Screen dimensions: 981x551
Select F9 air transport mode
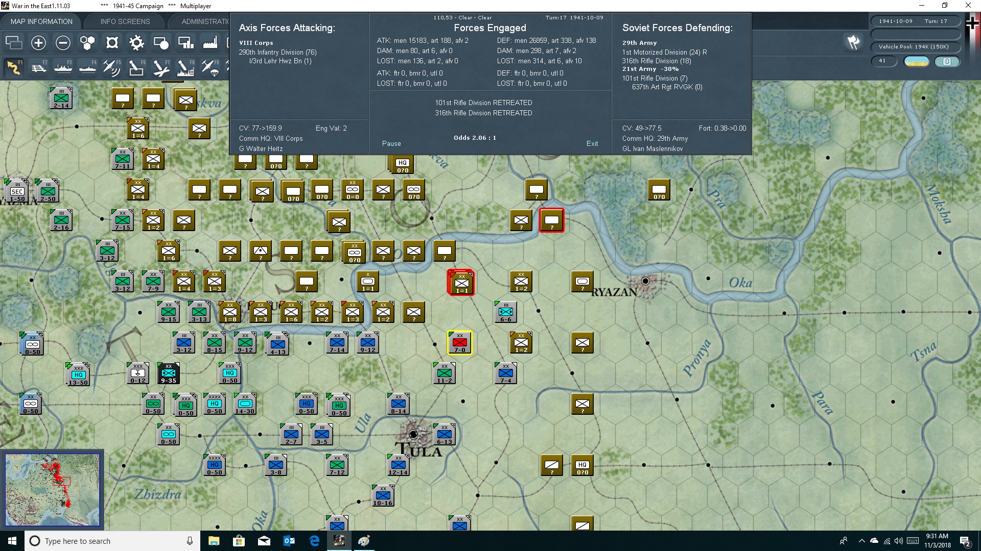[210, 67]
